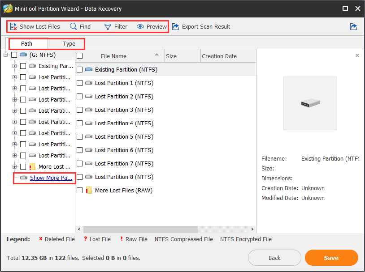Tick the More Lost tree checkbox
The width and height of the screenshot is (365, 272).
23,166
